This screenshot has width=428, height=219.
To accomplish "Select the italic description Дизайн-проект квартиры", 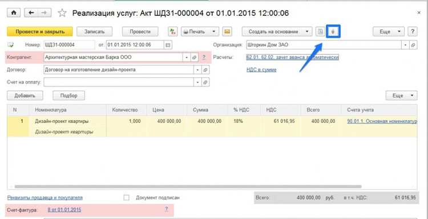I will pyautogui.click(x=64, y=132).
